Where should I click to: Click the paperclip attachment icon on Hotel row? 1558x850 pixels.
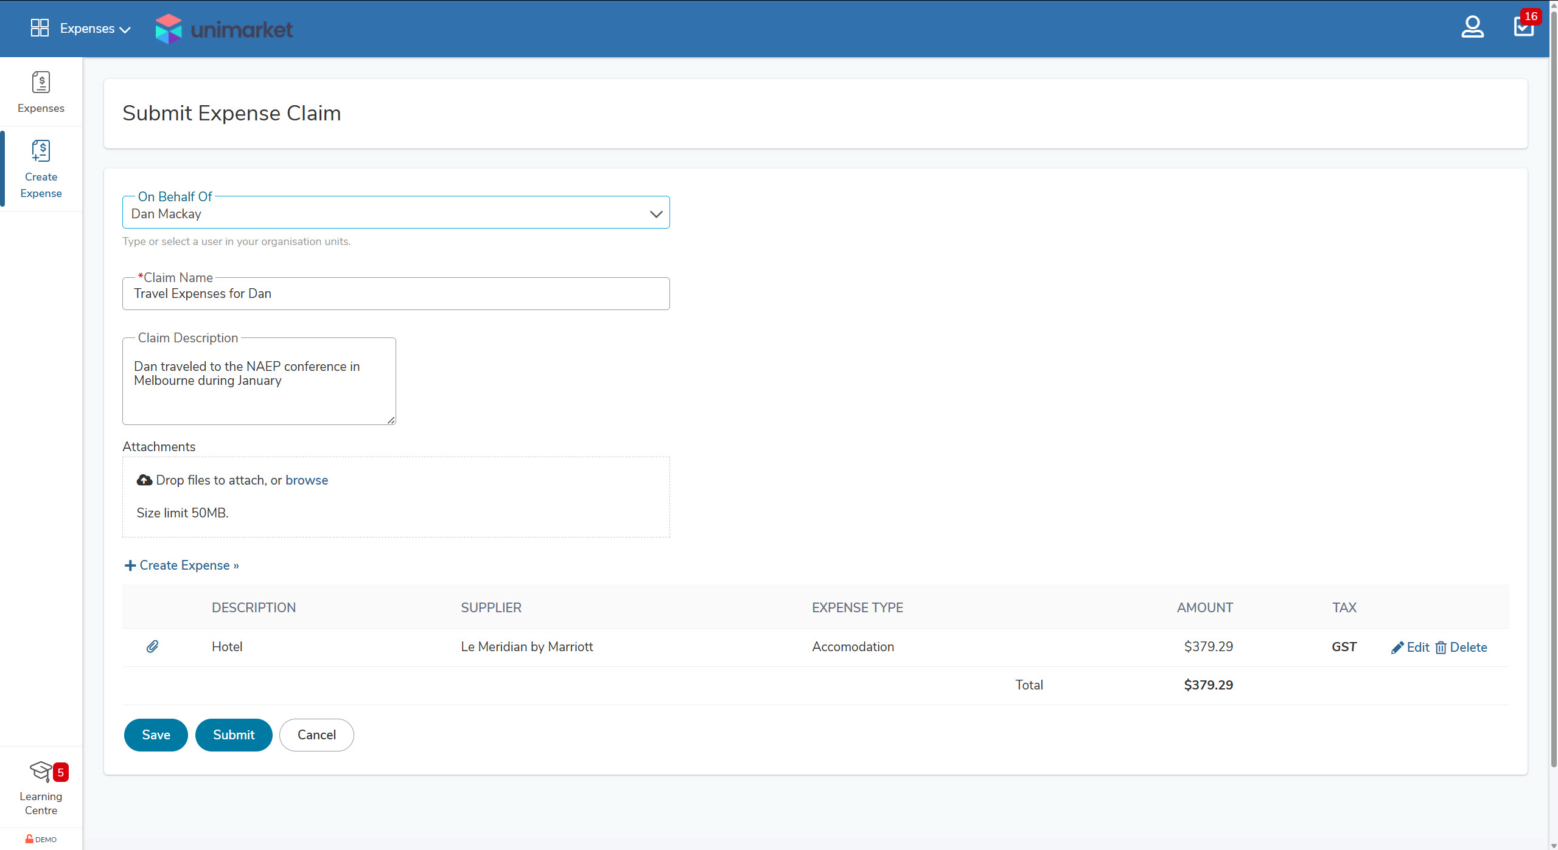pyautogui.click(x=152, y=646)
